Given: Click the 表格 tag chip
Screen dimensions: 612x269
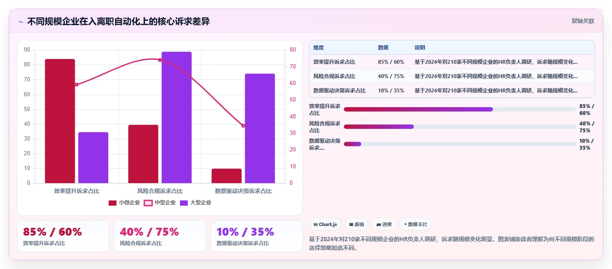Looking at the screenshot, I should [356, 224].
